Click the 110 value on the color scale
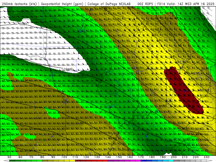Viewport: 216px width, 162px height. coord(75,157)
